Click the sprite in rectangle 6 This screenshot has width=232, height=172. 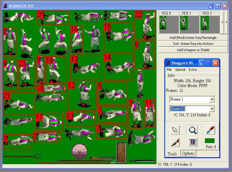pos(145,55)
